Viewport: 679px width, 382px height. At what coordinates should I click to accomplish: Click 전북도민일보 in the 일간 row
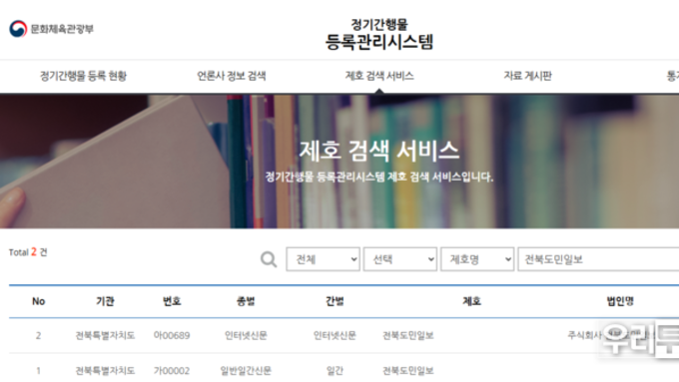408,371
